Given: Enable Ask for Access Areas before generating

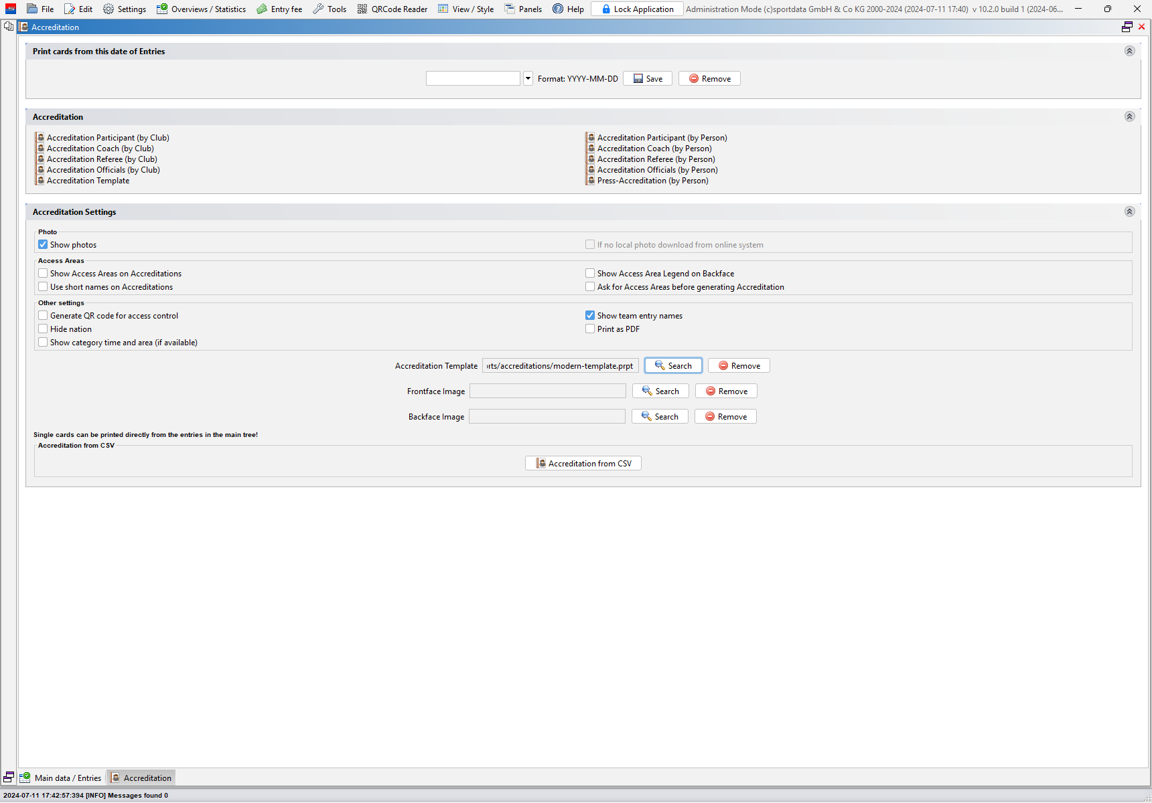Looking at the screenshot, I should [x=590, y=286].
